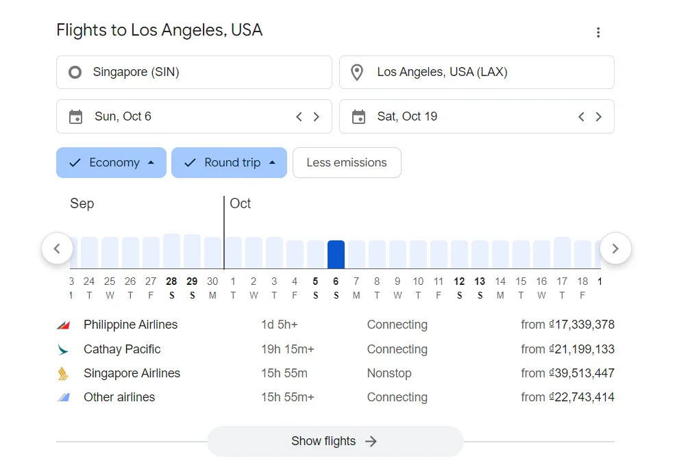The image size is (677, 465).
Task: Go to previous return date from Sat, Oct 19
Action: [581, 116]
